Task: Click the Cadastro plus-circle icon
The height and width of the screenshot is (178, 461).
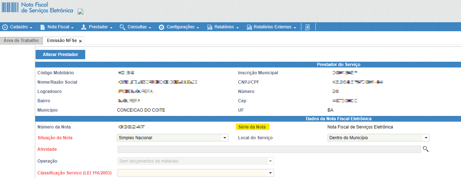Action: click(x=5, y=27)
